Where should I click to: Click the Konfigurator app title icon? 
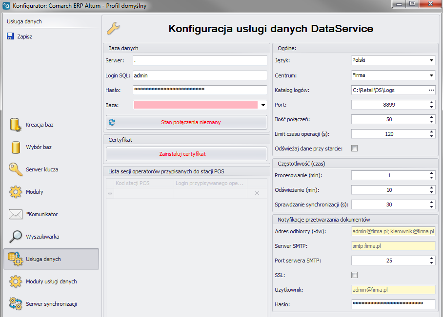(x=6, y=5)
